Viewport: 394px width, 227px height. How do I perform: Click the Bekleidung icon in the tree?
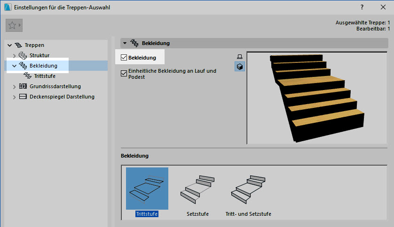click(23, 66)
